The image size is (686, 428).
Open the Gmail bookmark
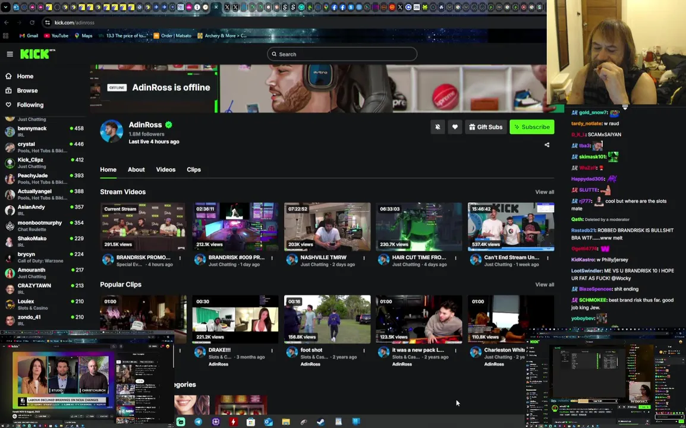29,36
